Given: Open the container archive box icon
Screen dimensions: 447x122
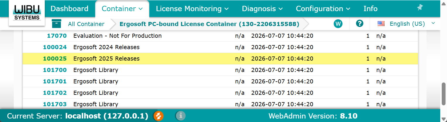Looking at the screenshot, I should (56, 24).
